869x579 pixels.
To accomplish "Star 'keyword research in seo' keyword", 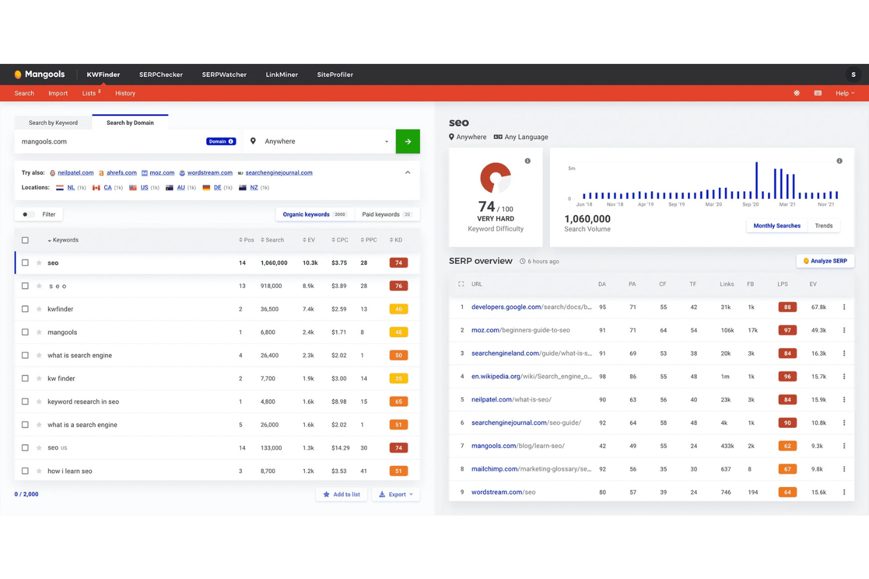I will 39,402.
